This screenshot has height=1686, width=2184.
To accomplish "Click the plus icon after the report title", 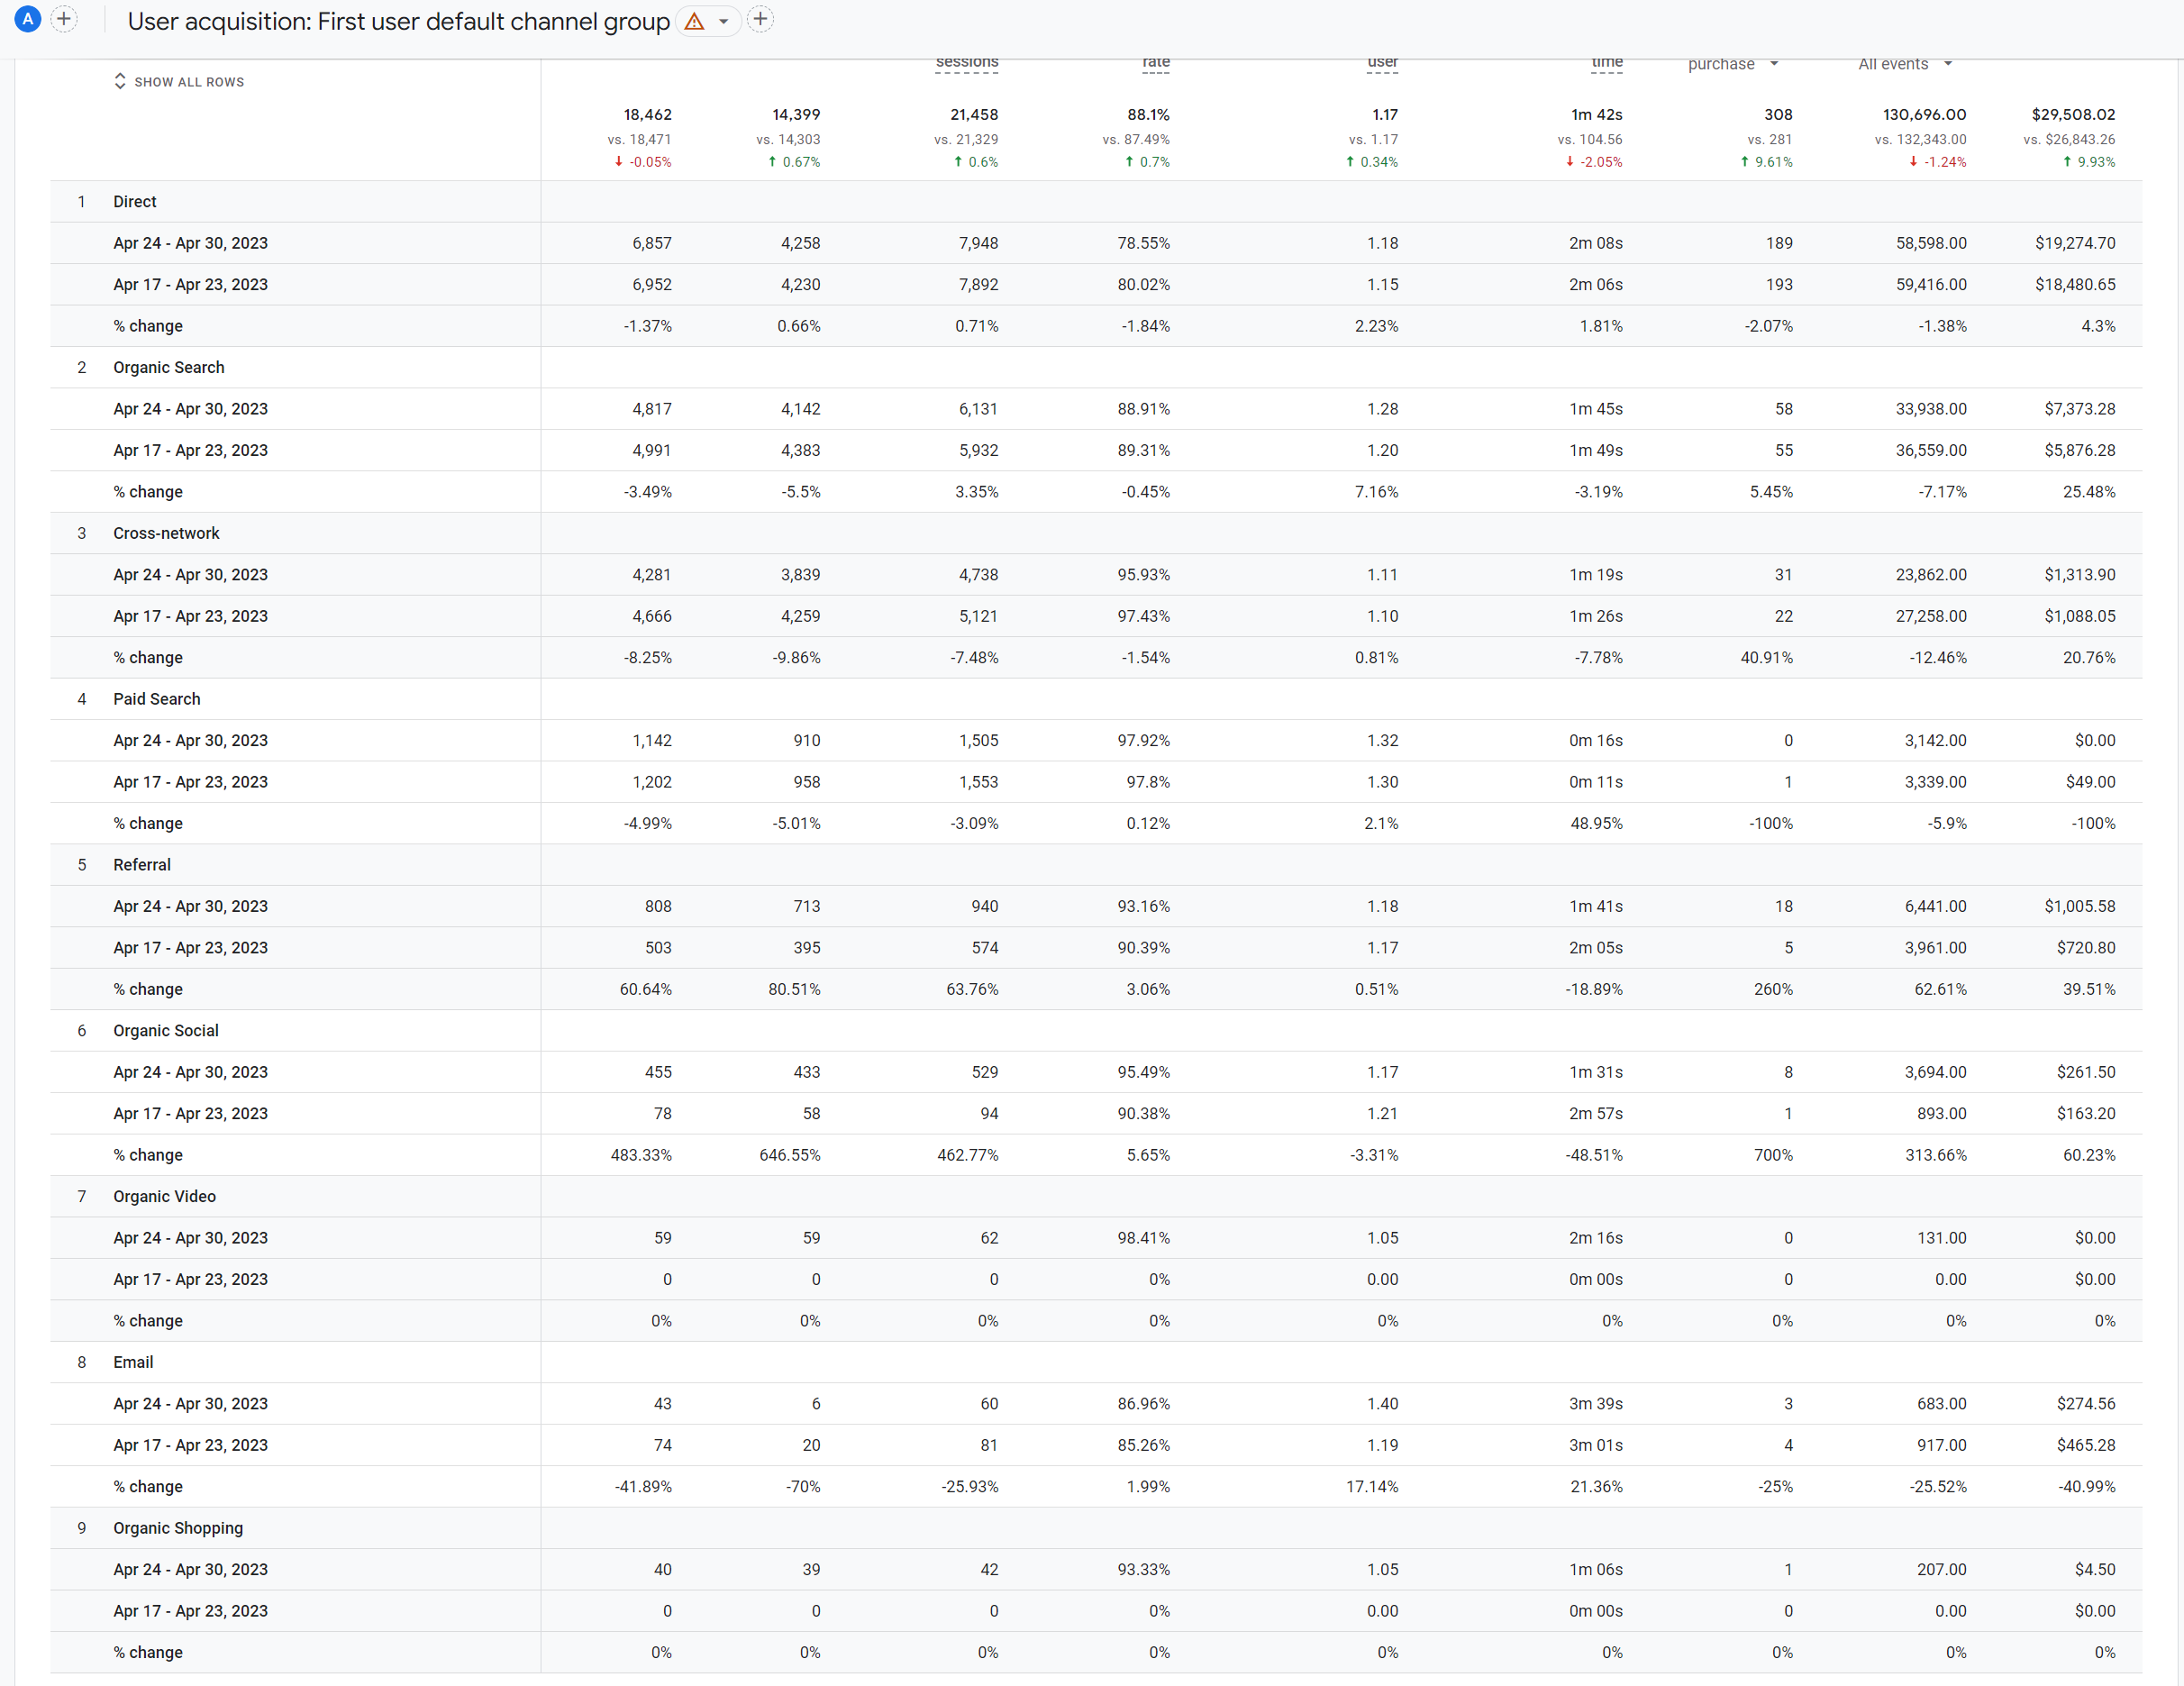I will [760, 19].
